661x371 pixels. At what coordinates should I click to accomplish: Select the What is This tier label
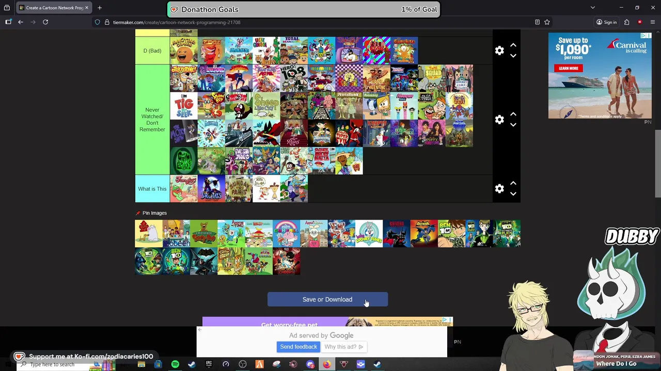click(152, 189)
